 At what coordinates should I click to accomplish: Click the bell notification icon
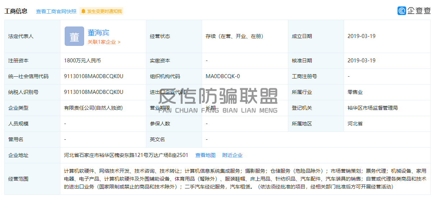(x=83, y=11)
